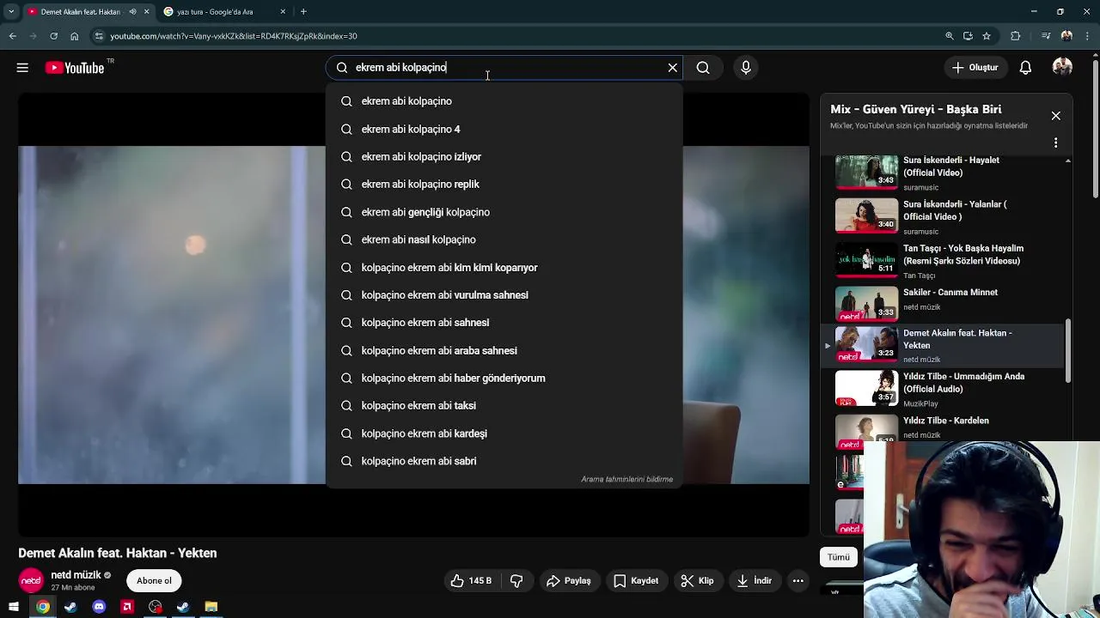Viewport: 1100px width, 618px height.
Task: Open Discord from the taskbar
Action: (99, 607)
